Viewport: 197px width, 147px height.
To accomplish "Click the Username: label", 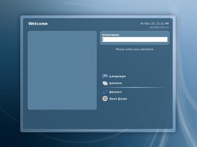I will pyautogui.click(x=111, y=35).
